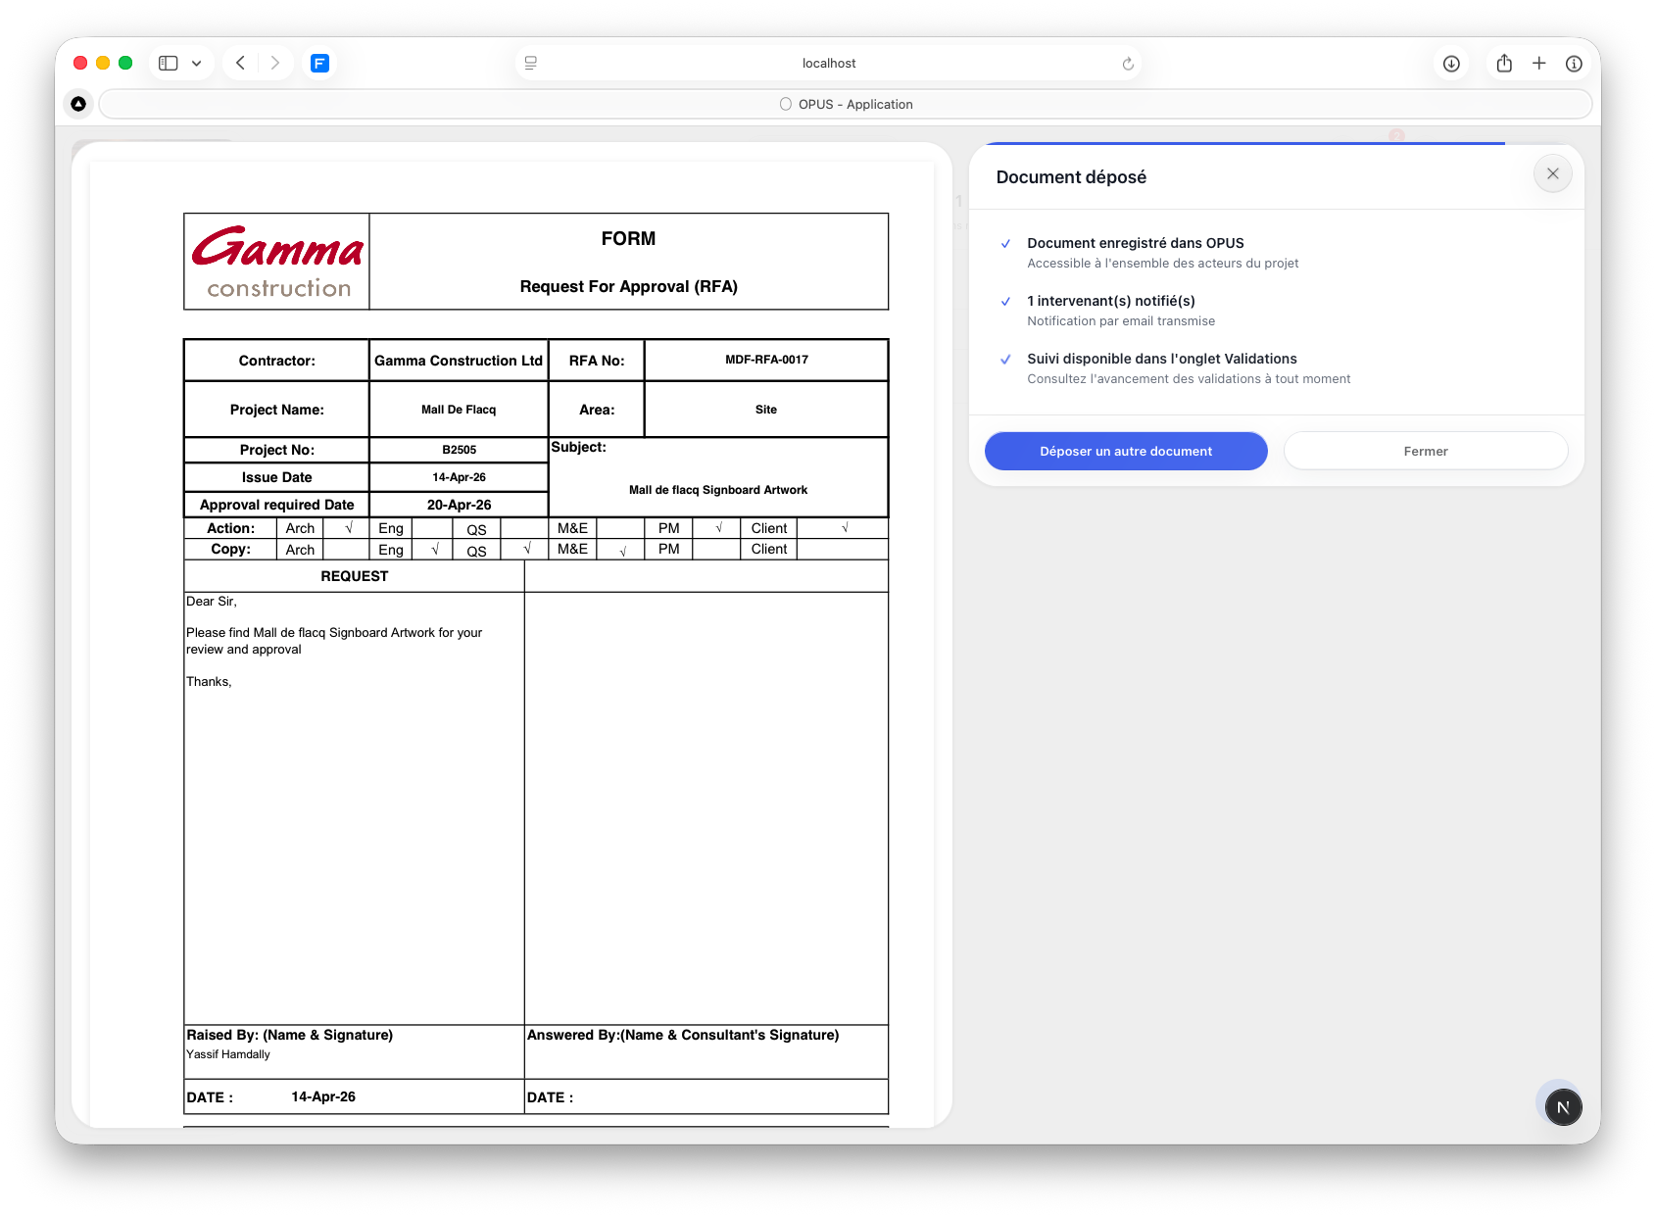Click the Raised By date 14-Apr-26
Screen dimensions: 1656x1217
coord(323,1096)
